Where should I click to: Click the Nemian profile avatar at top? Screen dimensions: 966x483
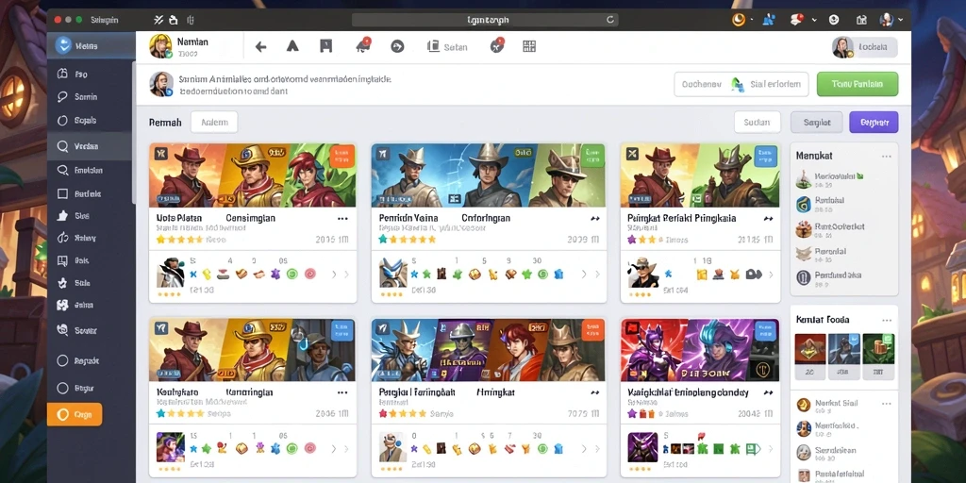point(160,46)
